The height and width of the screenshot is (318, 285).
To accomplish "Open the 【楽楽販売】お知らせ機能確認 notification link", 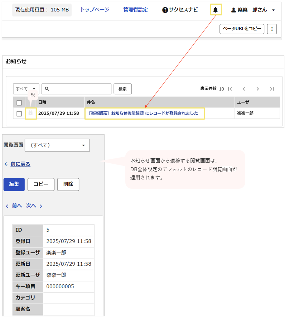I will [143, 113].
